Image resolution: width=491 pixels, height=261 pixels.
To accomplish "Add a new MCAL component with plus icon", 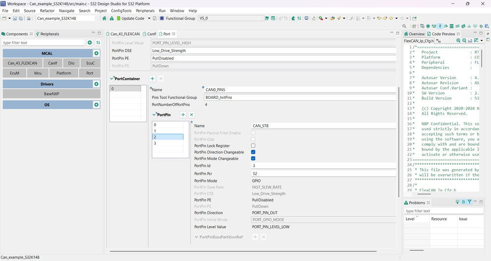I will coord(96,53).
